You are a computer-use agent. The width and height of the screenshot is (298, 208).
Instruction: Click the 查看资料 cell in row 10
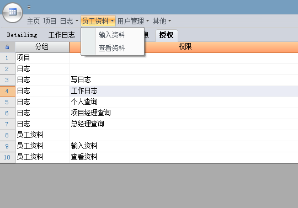(184, 157)
